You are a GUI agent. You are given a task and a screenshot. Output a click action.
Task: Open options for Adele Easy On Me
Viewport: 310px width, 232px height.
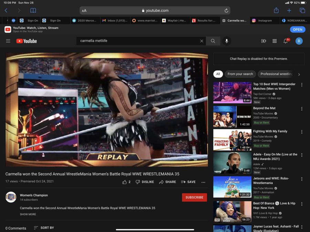click(x=302, y=155)
